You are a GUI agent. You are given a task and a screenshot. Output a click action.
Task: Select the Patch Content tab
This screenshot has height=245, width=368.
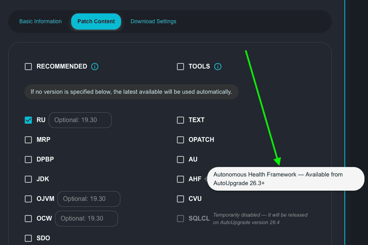pyautogui.click(x=96, y=21)
